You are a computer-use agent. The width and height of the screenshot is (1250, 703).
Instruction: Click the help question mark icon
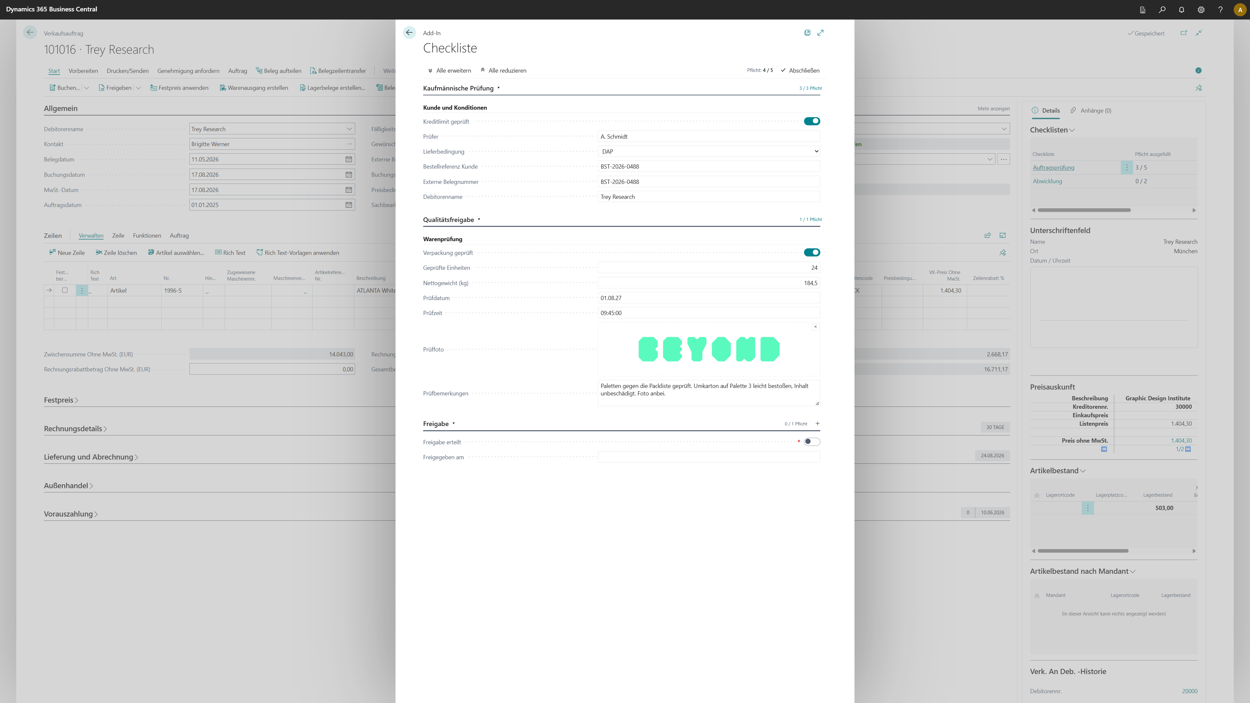1220,10
